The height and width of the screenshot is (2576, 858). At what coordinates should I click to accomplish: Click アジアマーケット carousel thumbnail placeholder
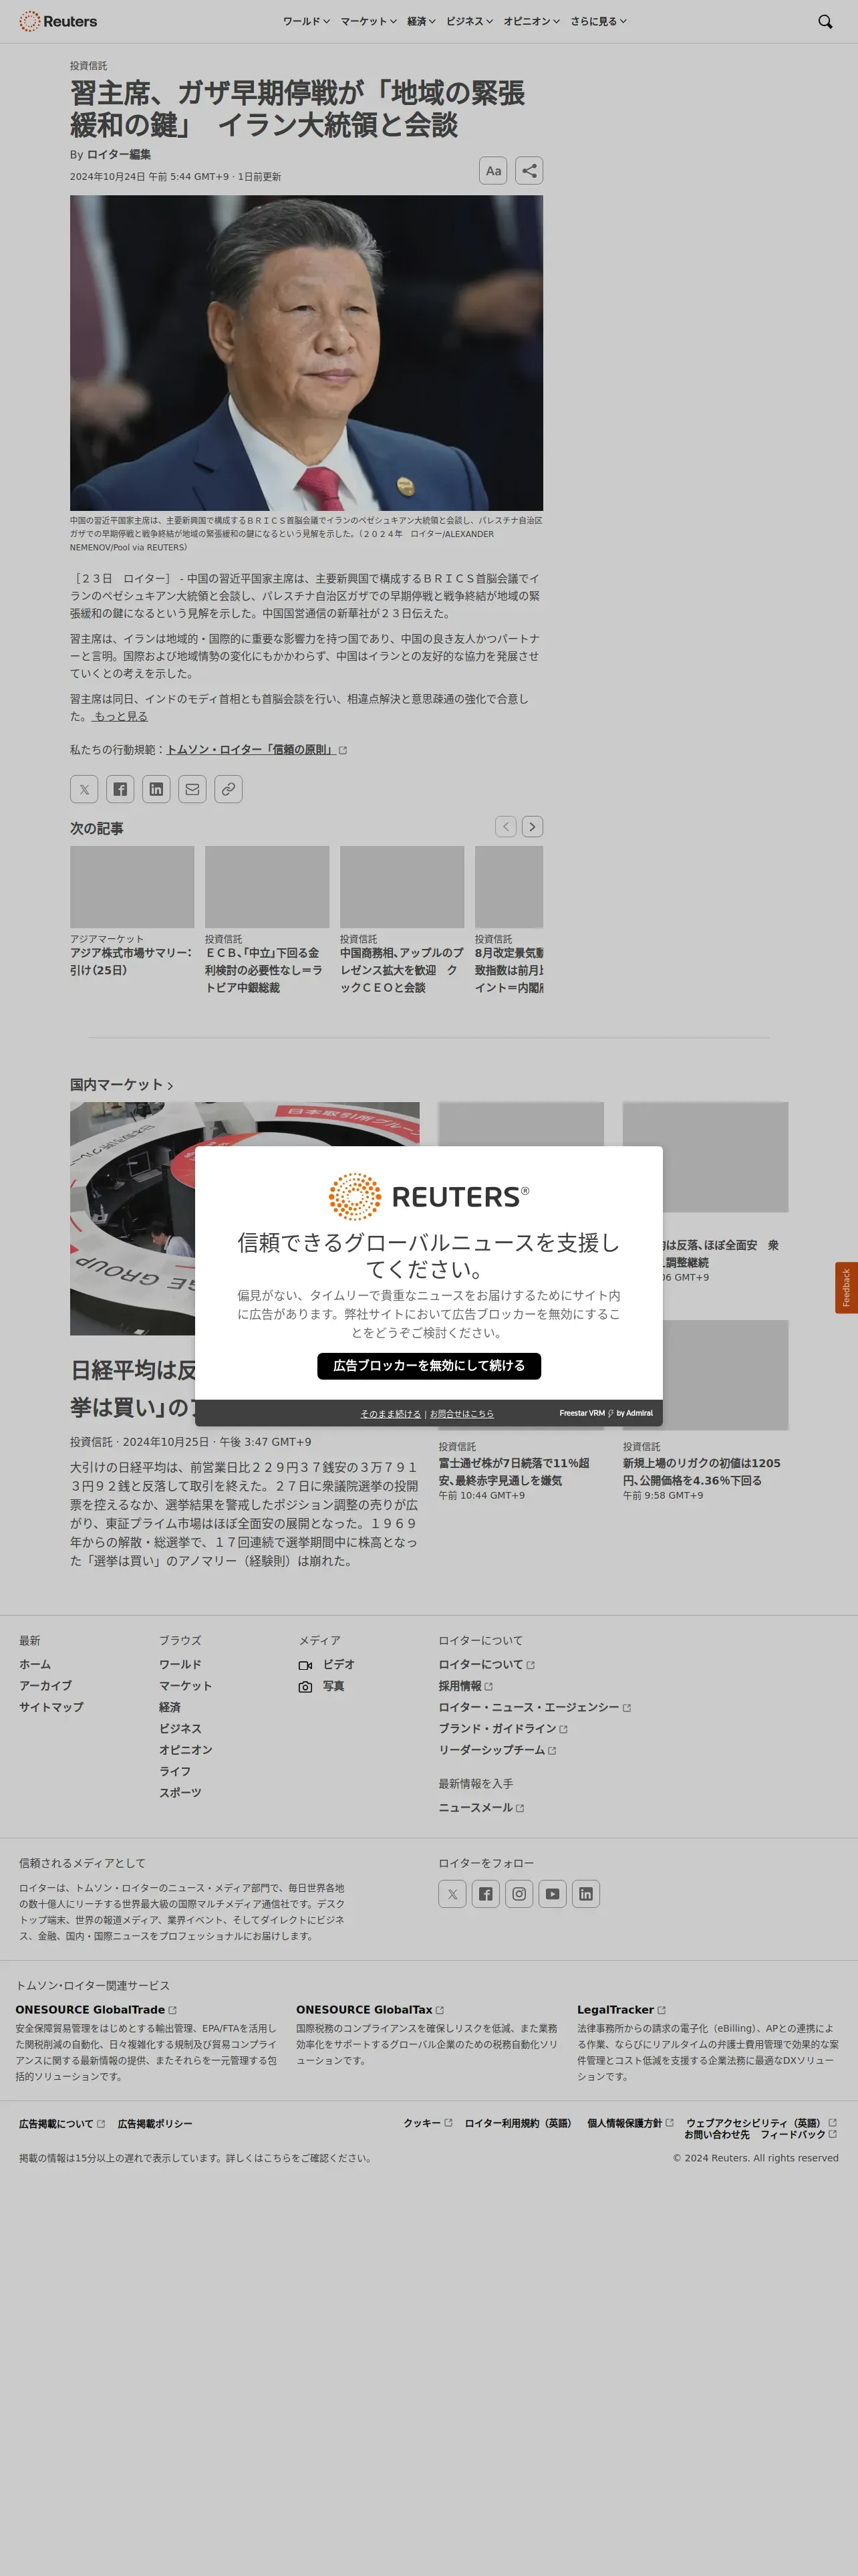(x=132, y=887)
